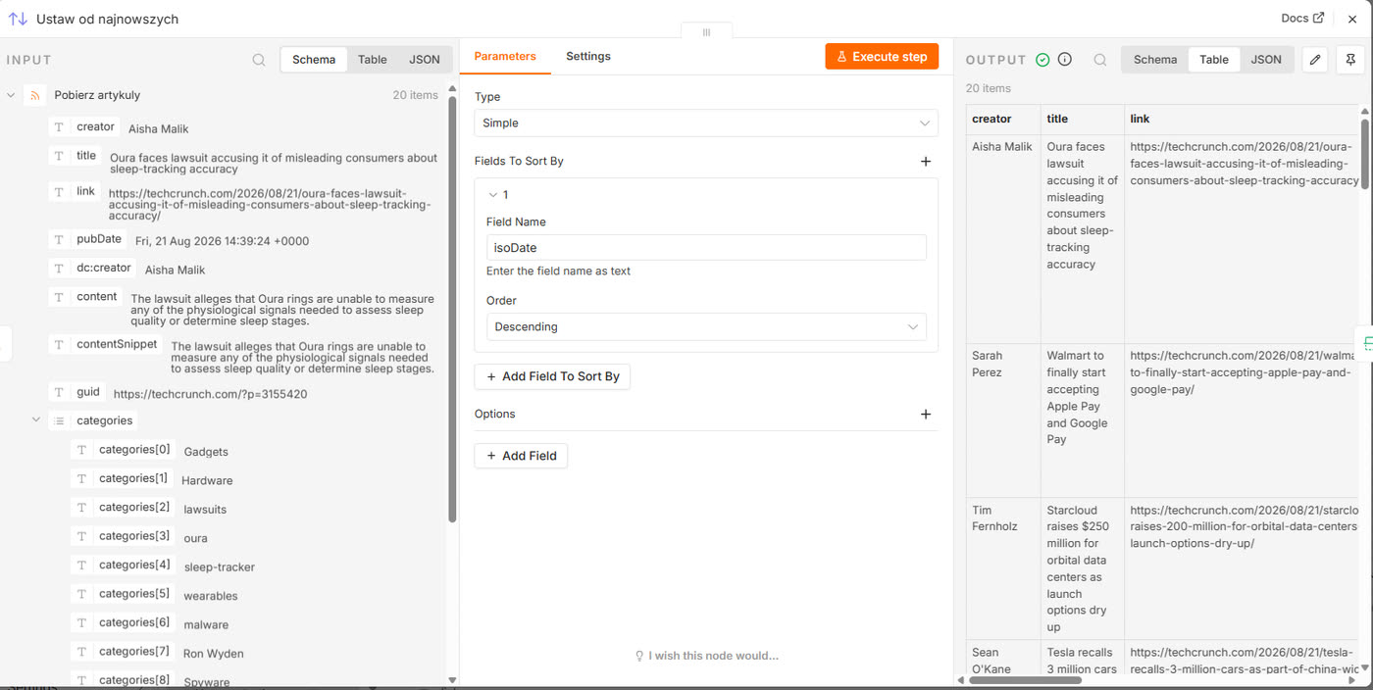
Task: Open the Settings tab
Action: click(x=588, y=56)
